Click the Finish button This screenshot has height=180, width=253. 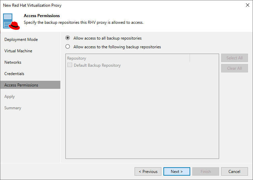point(206,172)
